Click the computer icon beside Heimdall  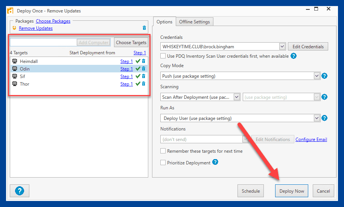pos(15,61)
